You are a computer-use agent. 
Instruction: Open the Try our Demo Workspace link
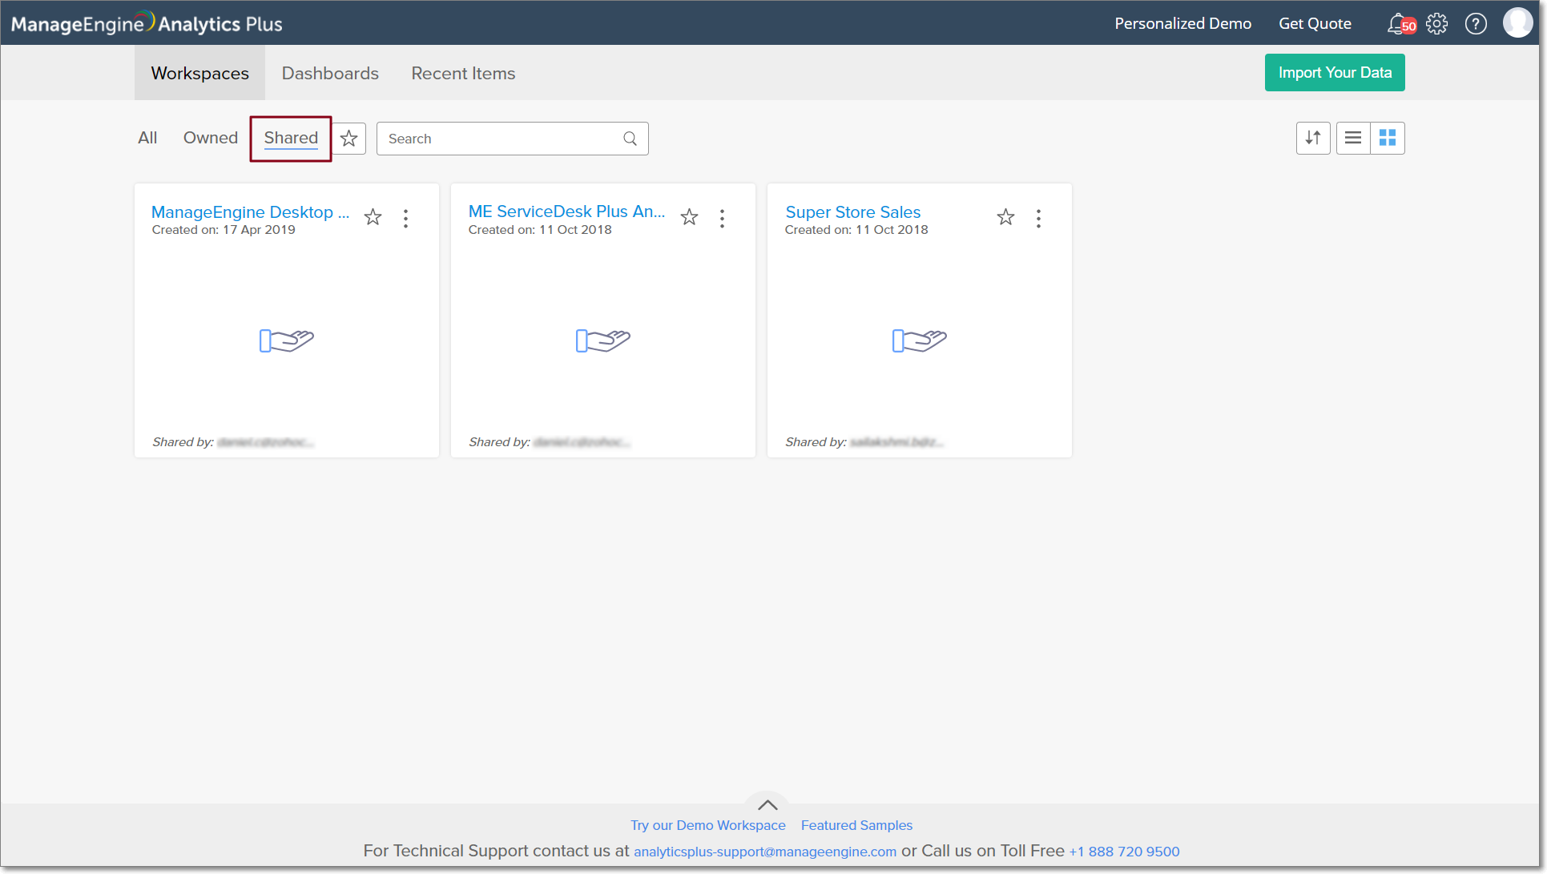click(x=708, y=825)
